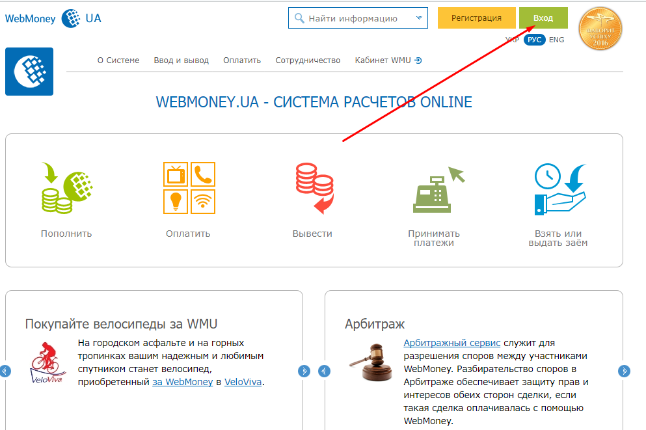
Task: Click the blue WebMoney square emblem
Action: [29, 72]
